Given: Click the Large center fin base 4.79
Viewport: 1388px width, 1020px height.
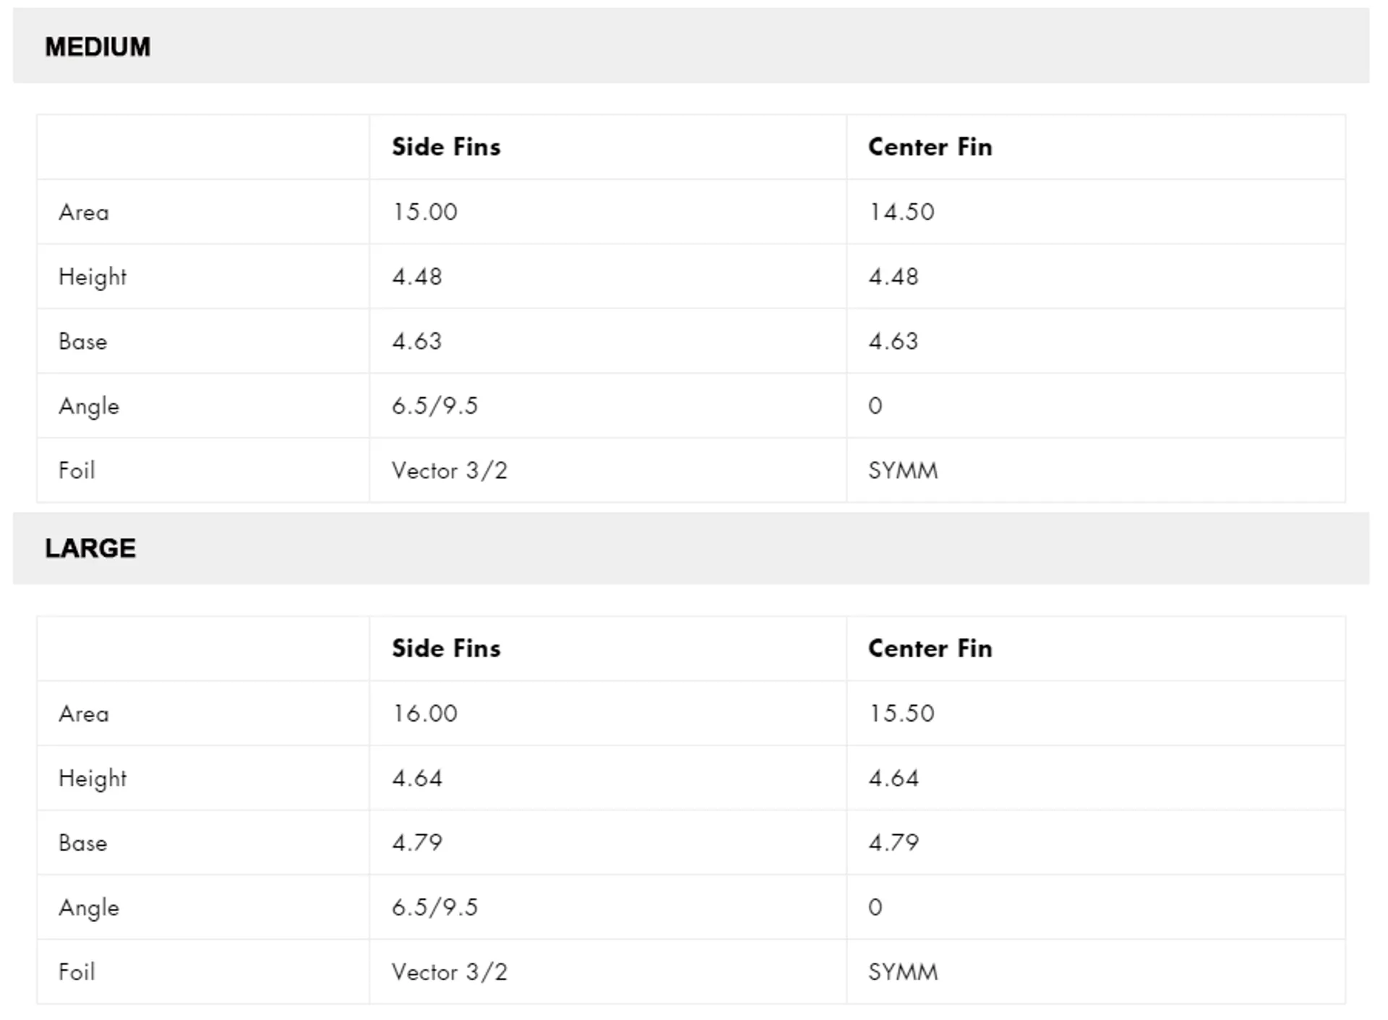Looking at the screenshot, I should coord(894,842).
